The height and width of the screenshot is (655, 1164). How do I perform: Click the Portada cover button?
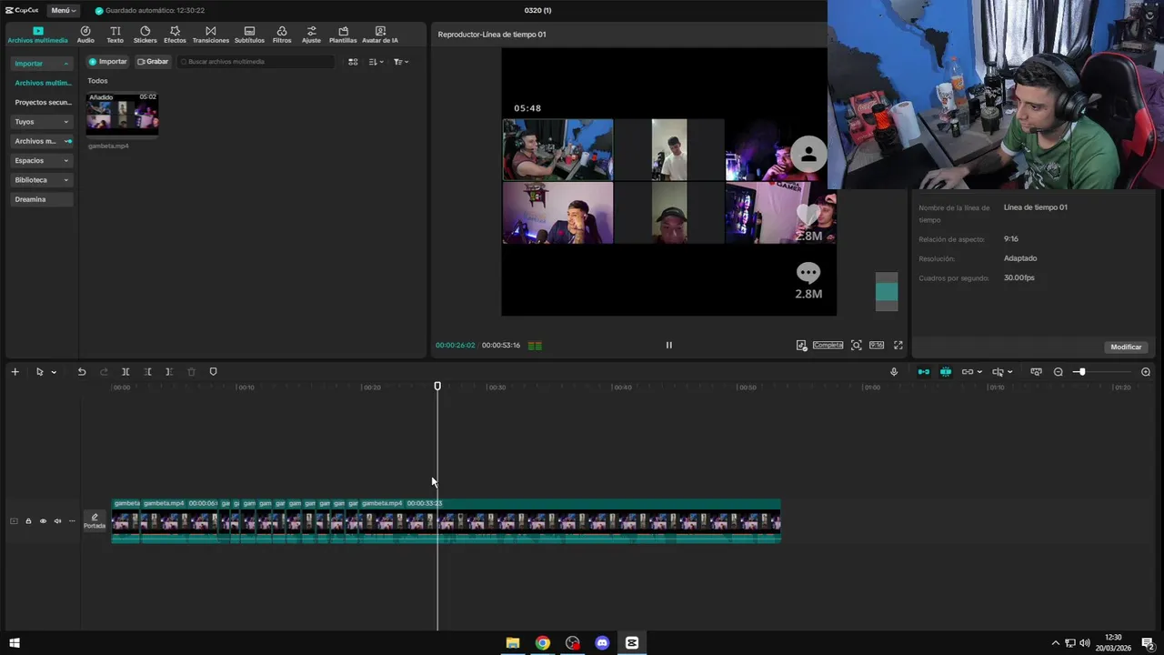(95, 521)
